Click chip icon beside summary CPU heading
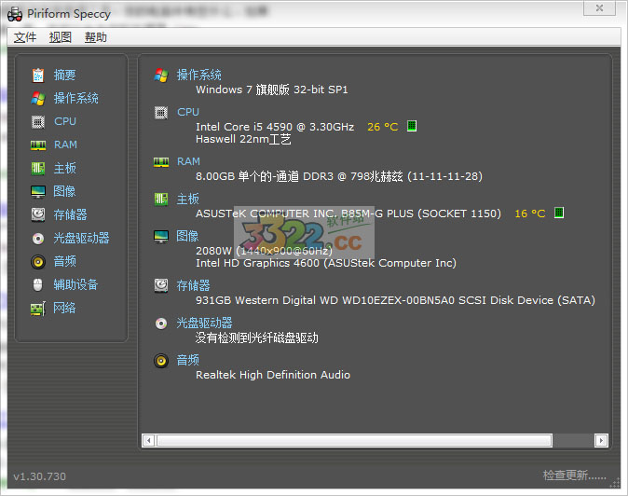Viewport: 628px width, 496px height. tap(161, 113)
